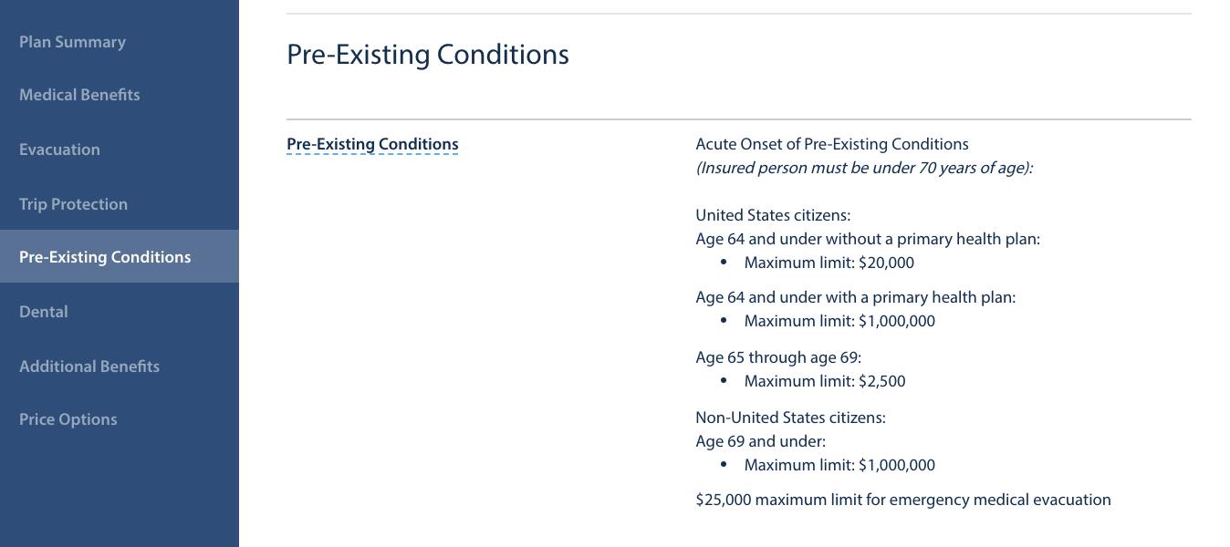Open the Plan Summary sidebar section
This screenshot has width=1230, height=547.
(72, 42)
